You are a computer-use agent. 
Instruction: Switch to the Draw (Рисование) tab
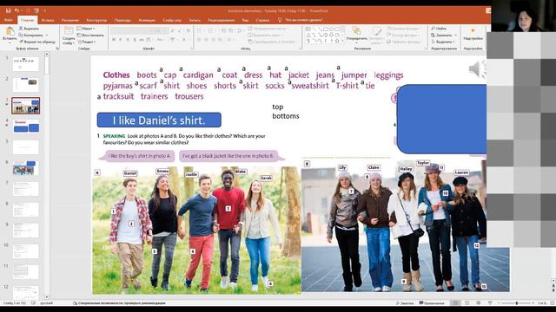pyautogui.click(x=70, y=20)
